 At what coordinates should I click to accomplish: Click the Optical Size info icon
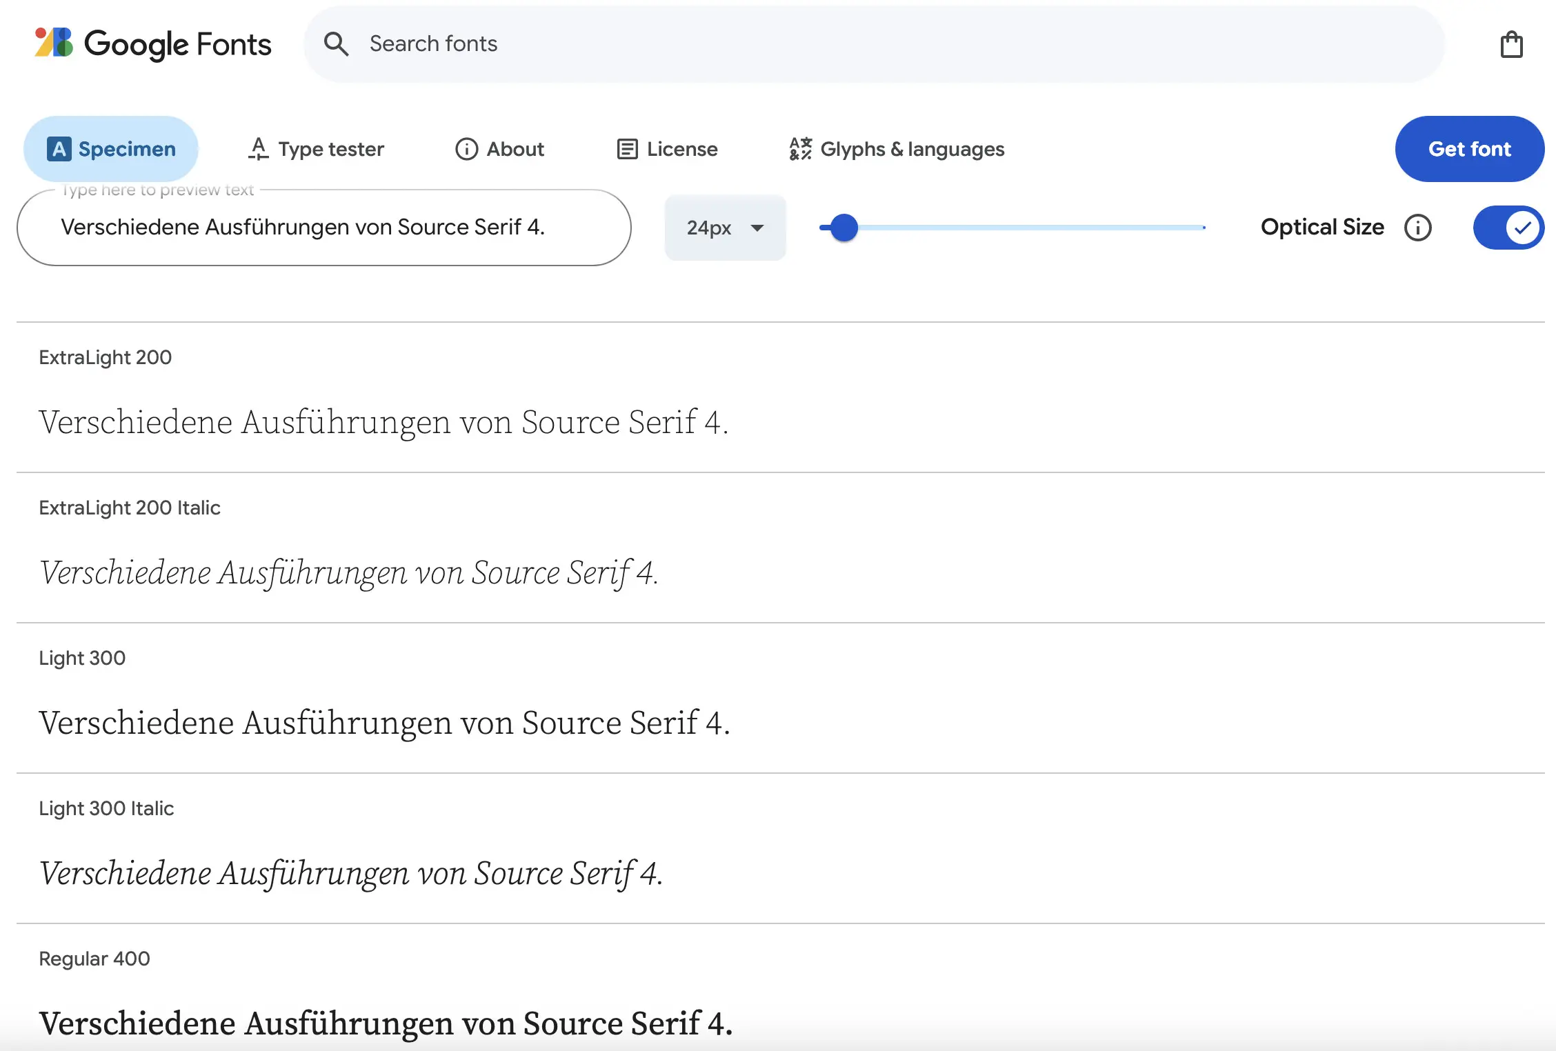coord(1418,228)
